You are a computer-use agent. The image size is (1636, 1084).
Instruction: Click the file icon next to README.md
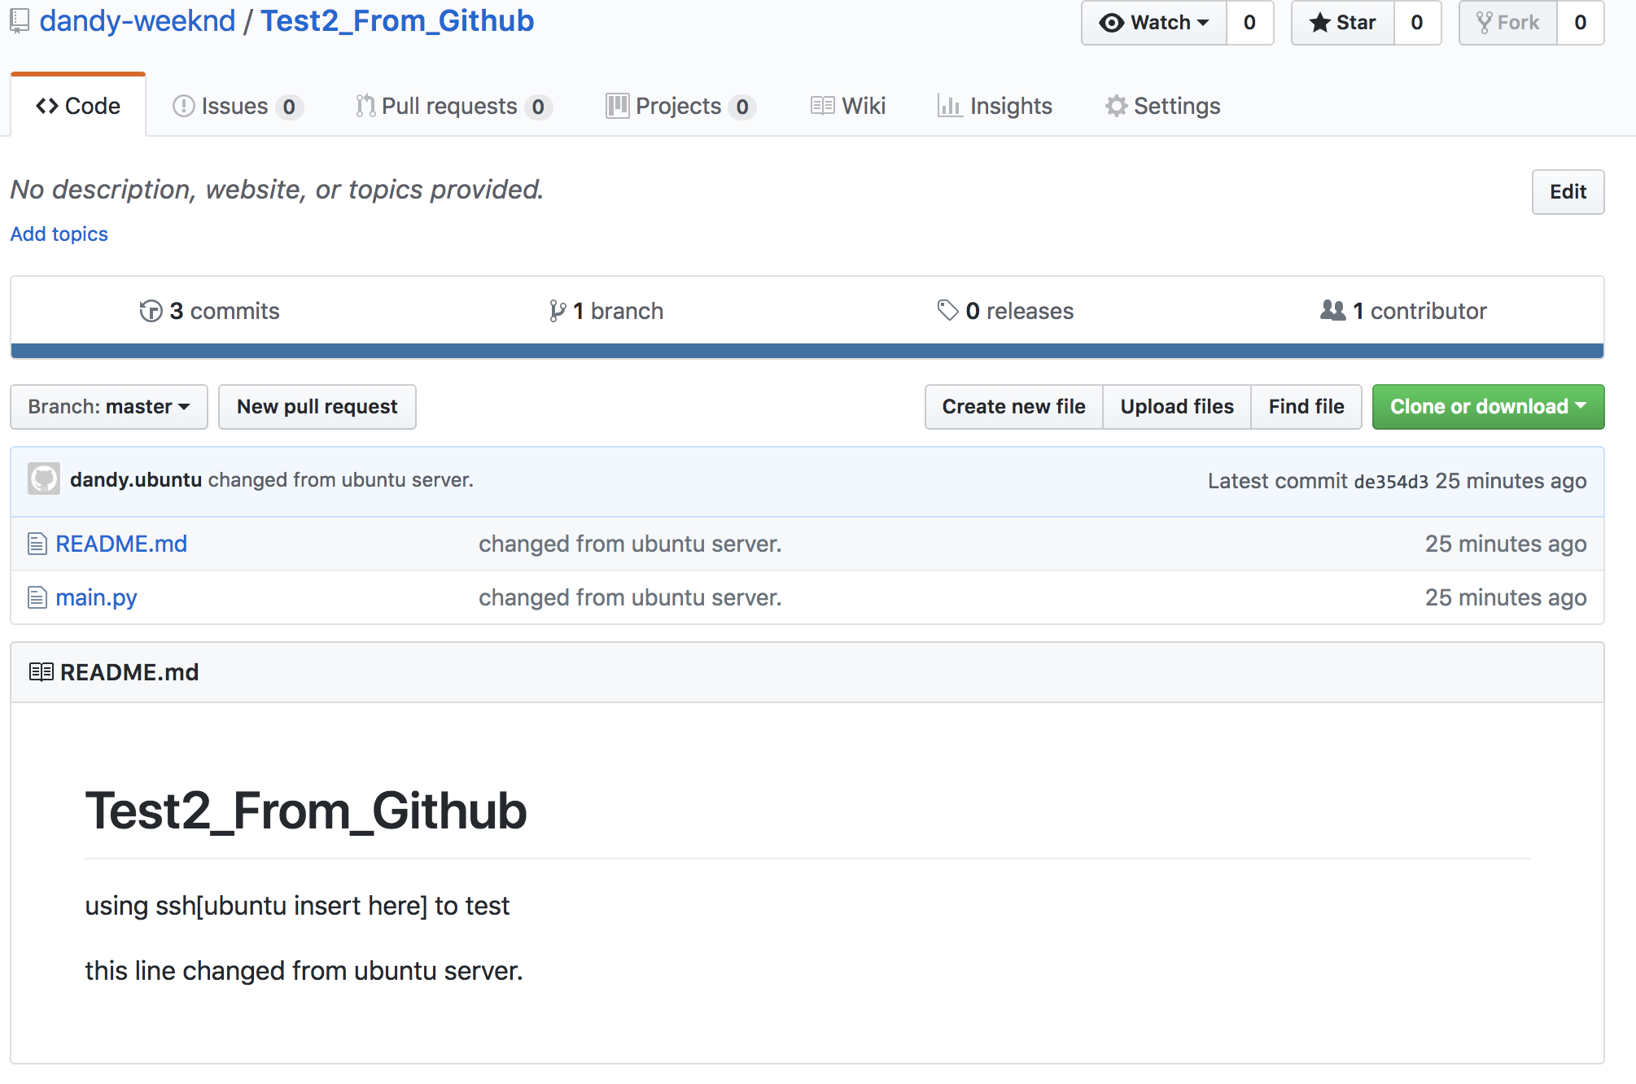tap(37, 544)
